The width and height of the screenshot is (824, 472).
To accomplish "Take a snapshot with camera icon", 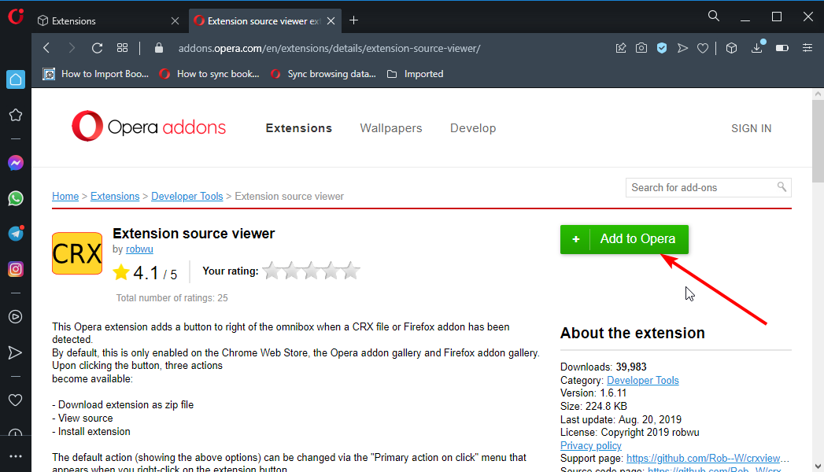I will (x=641, y=48).
